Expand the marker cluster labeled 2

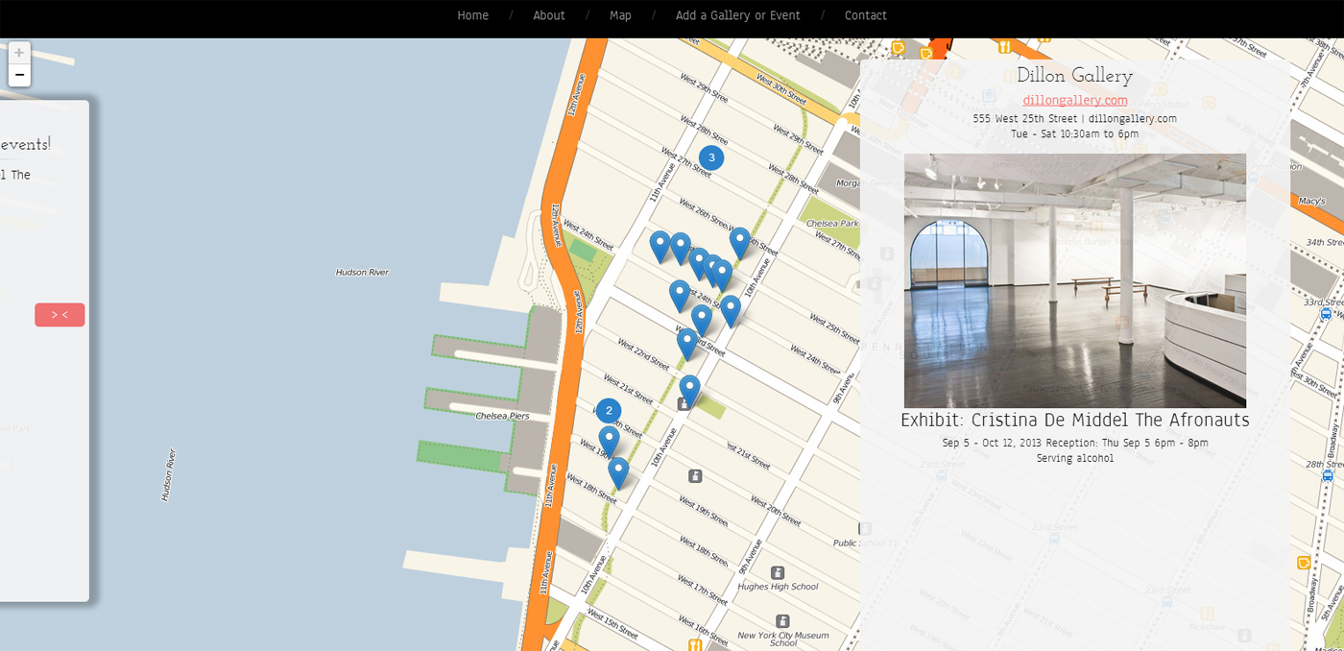tap(609, 411)
